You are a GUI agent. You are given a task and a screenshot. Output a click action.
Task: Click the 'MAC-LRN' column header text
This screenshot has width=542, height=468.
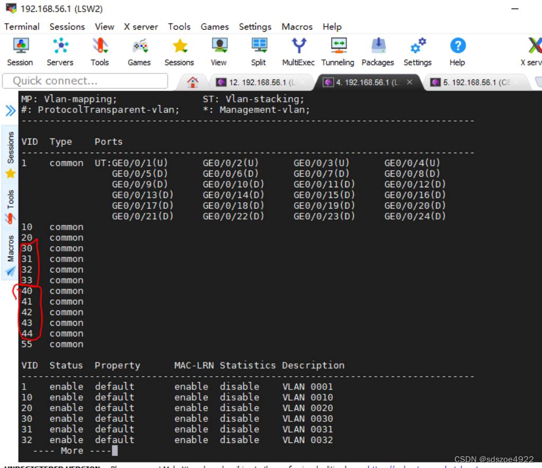click(x=194, y=366)
